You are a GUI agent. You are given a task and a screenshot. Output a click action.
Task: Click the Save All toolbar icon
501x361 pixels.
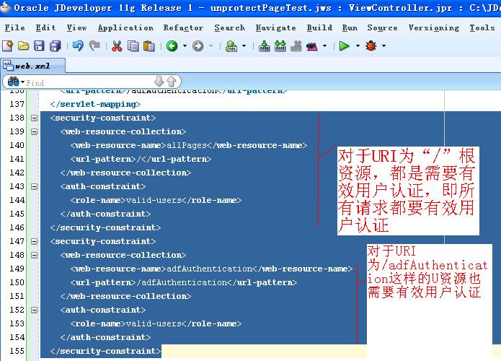(56, 46)
